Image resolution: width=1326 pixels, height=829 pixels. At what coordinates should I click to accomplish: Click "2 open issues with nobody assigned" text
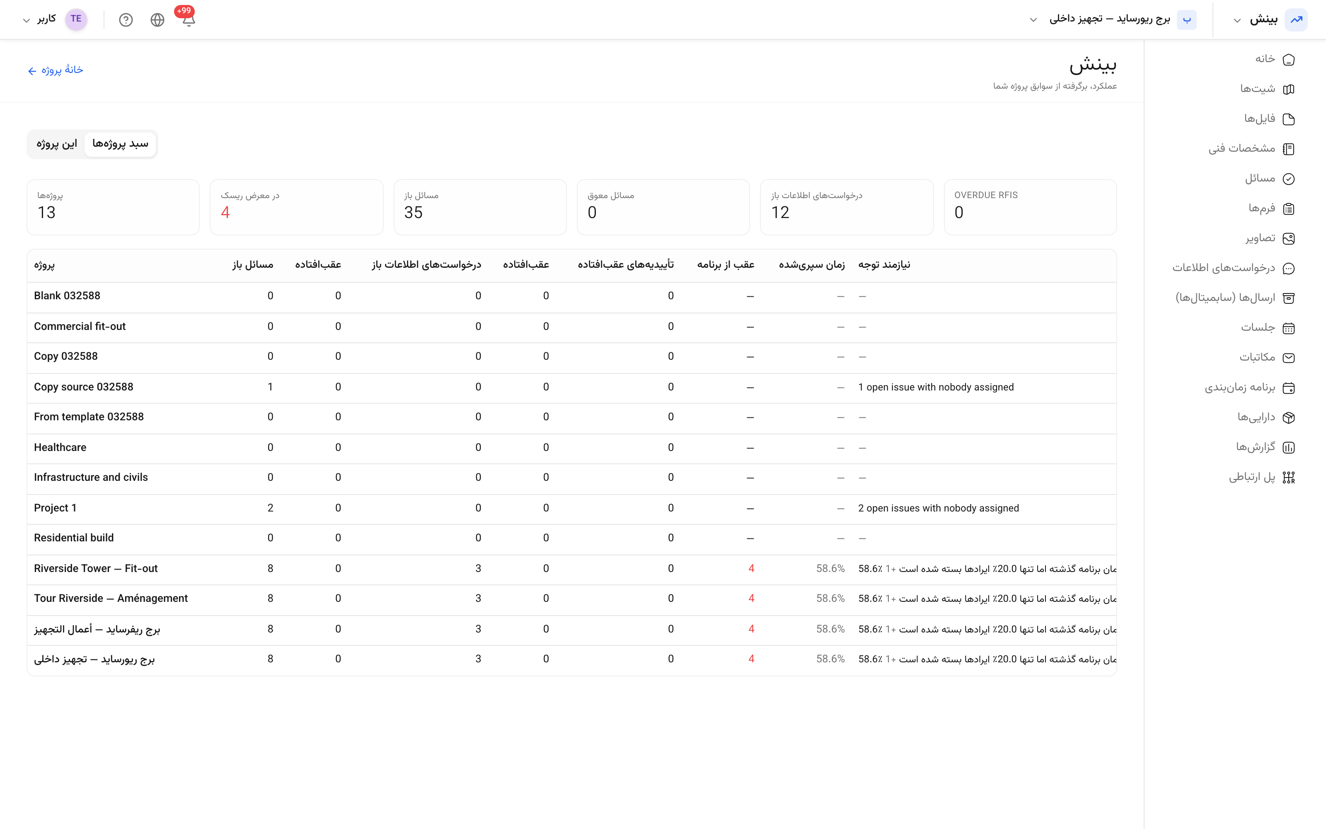tap(939, 508)
